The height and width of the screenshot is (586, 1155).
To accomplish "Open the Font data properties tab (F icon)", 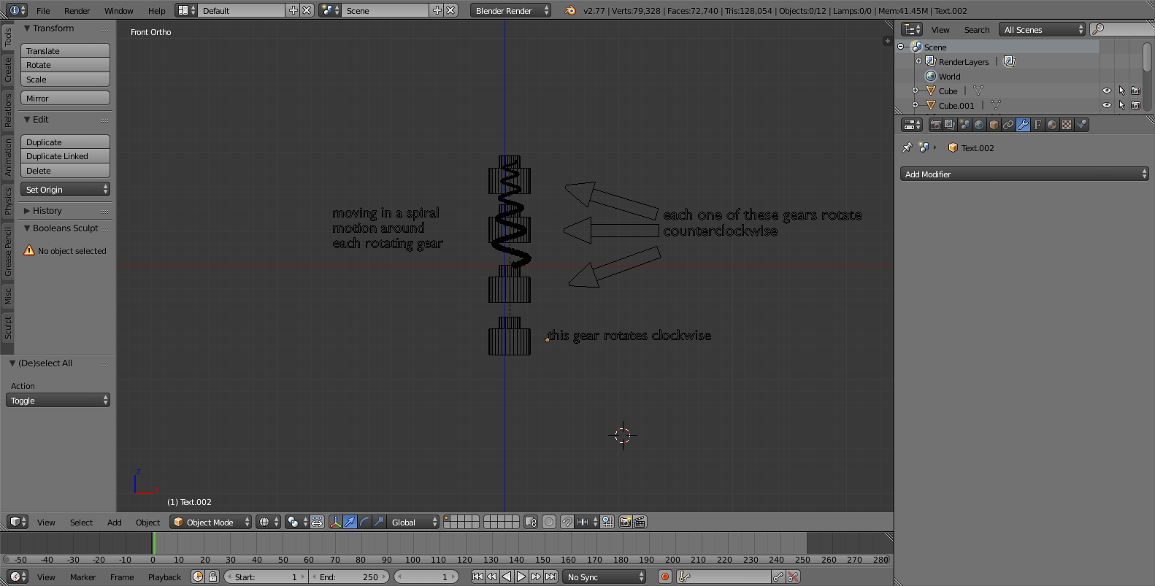I will coord(1037,125).
